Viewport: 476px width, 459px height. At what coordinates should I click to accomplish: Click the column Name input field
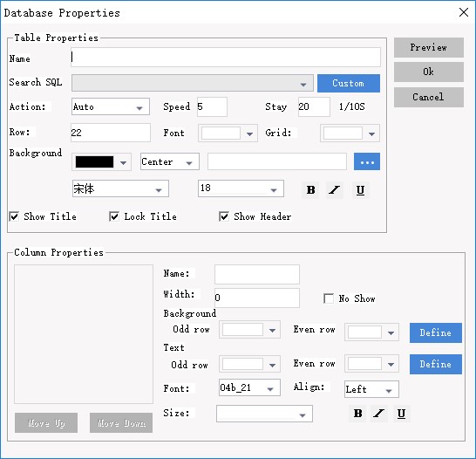pos(257,274)
